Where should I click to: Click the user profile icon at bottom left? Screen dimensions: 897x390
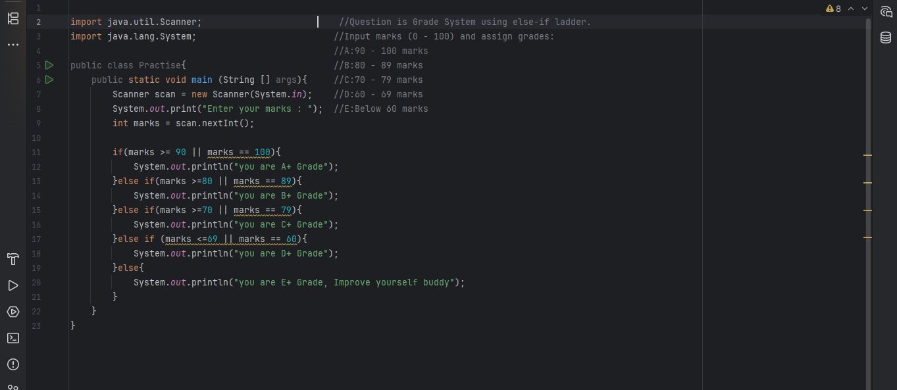(x=13, y=387)
